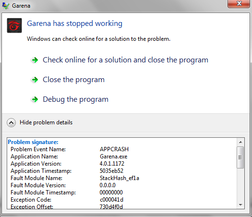
Task: Click green arrow beside Debug the program
Action: [x=35, y=99]
